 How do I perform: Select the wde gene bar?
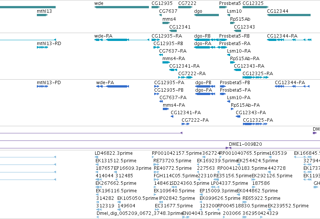121,7
